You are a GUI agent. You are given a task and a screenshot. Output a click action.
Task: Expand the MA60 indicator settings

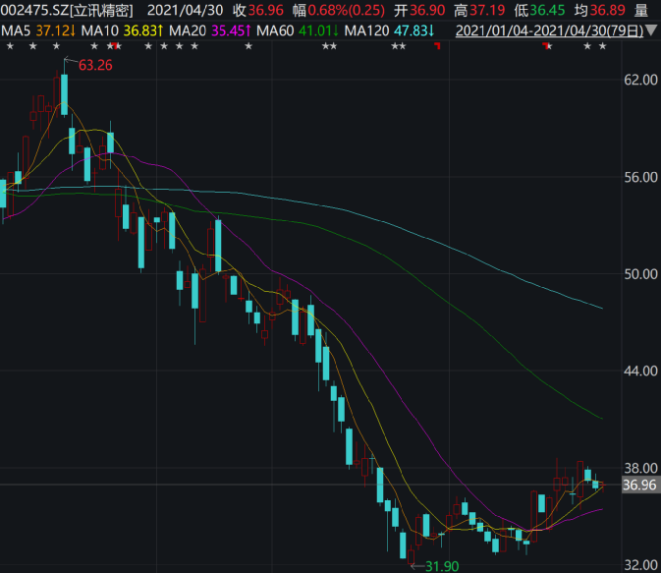[294, 30]
